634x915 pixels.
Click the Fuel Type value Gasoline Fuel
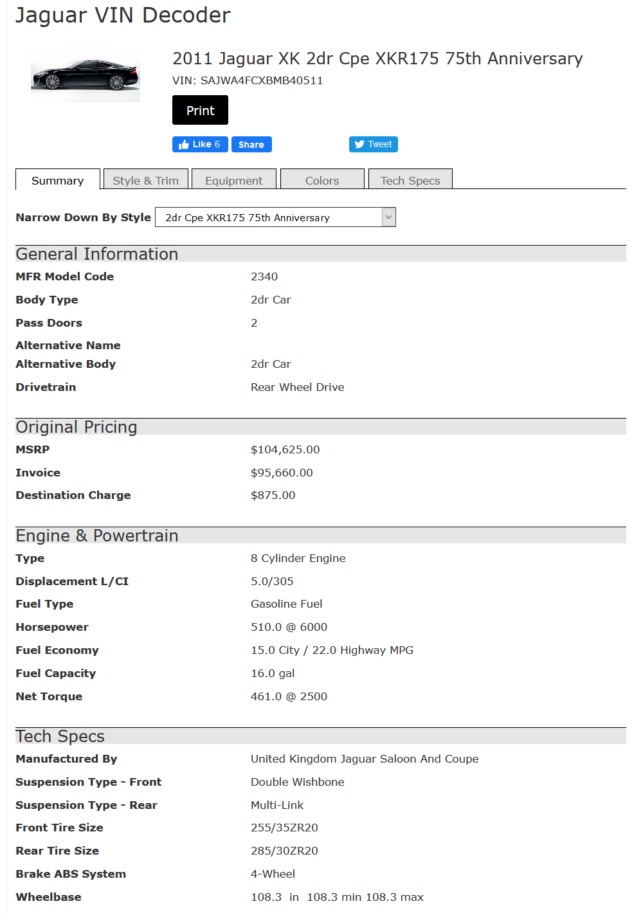pyautogui.click(x=287, y=604)
